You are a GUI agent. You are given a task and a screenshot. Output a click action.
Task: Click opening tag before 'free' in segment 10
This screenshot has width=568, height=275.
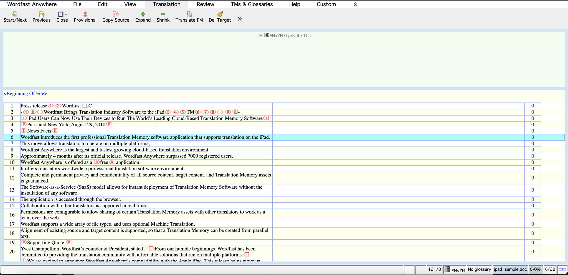[x=97, y=162]
